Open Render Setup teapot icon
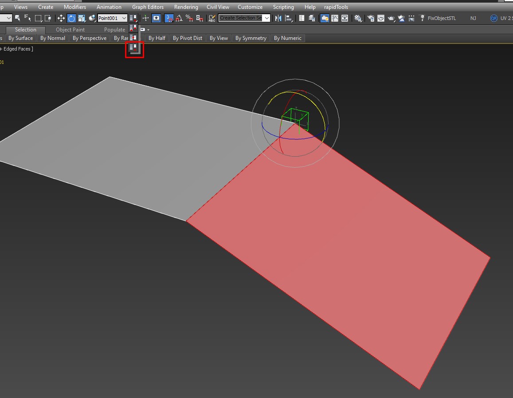Image resolution: width=513 pixels, height=398 pixels. pos(370,18)
